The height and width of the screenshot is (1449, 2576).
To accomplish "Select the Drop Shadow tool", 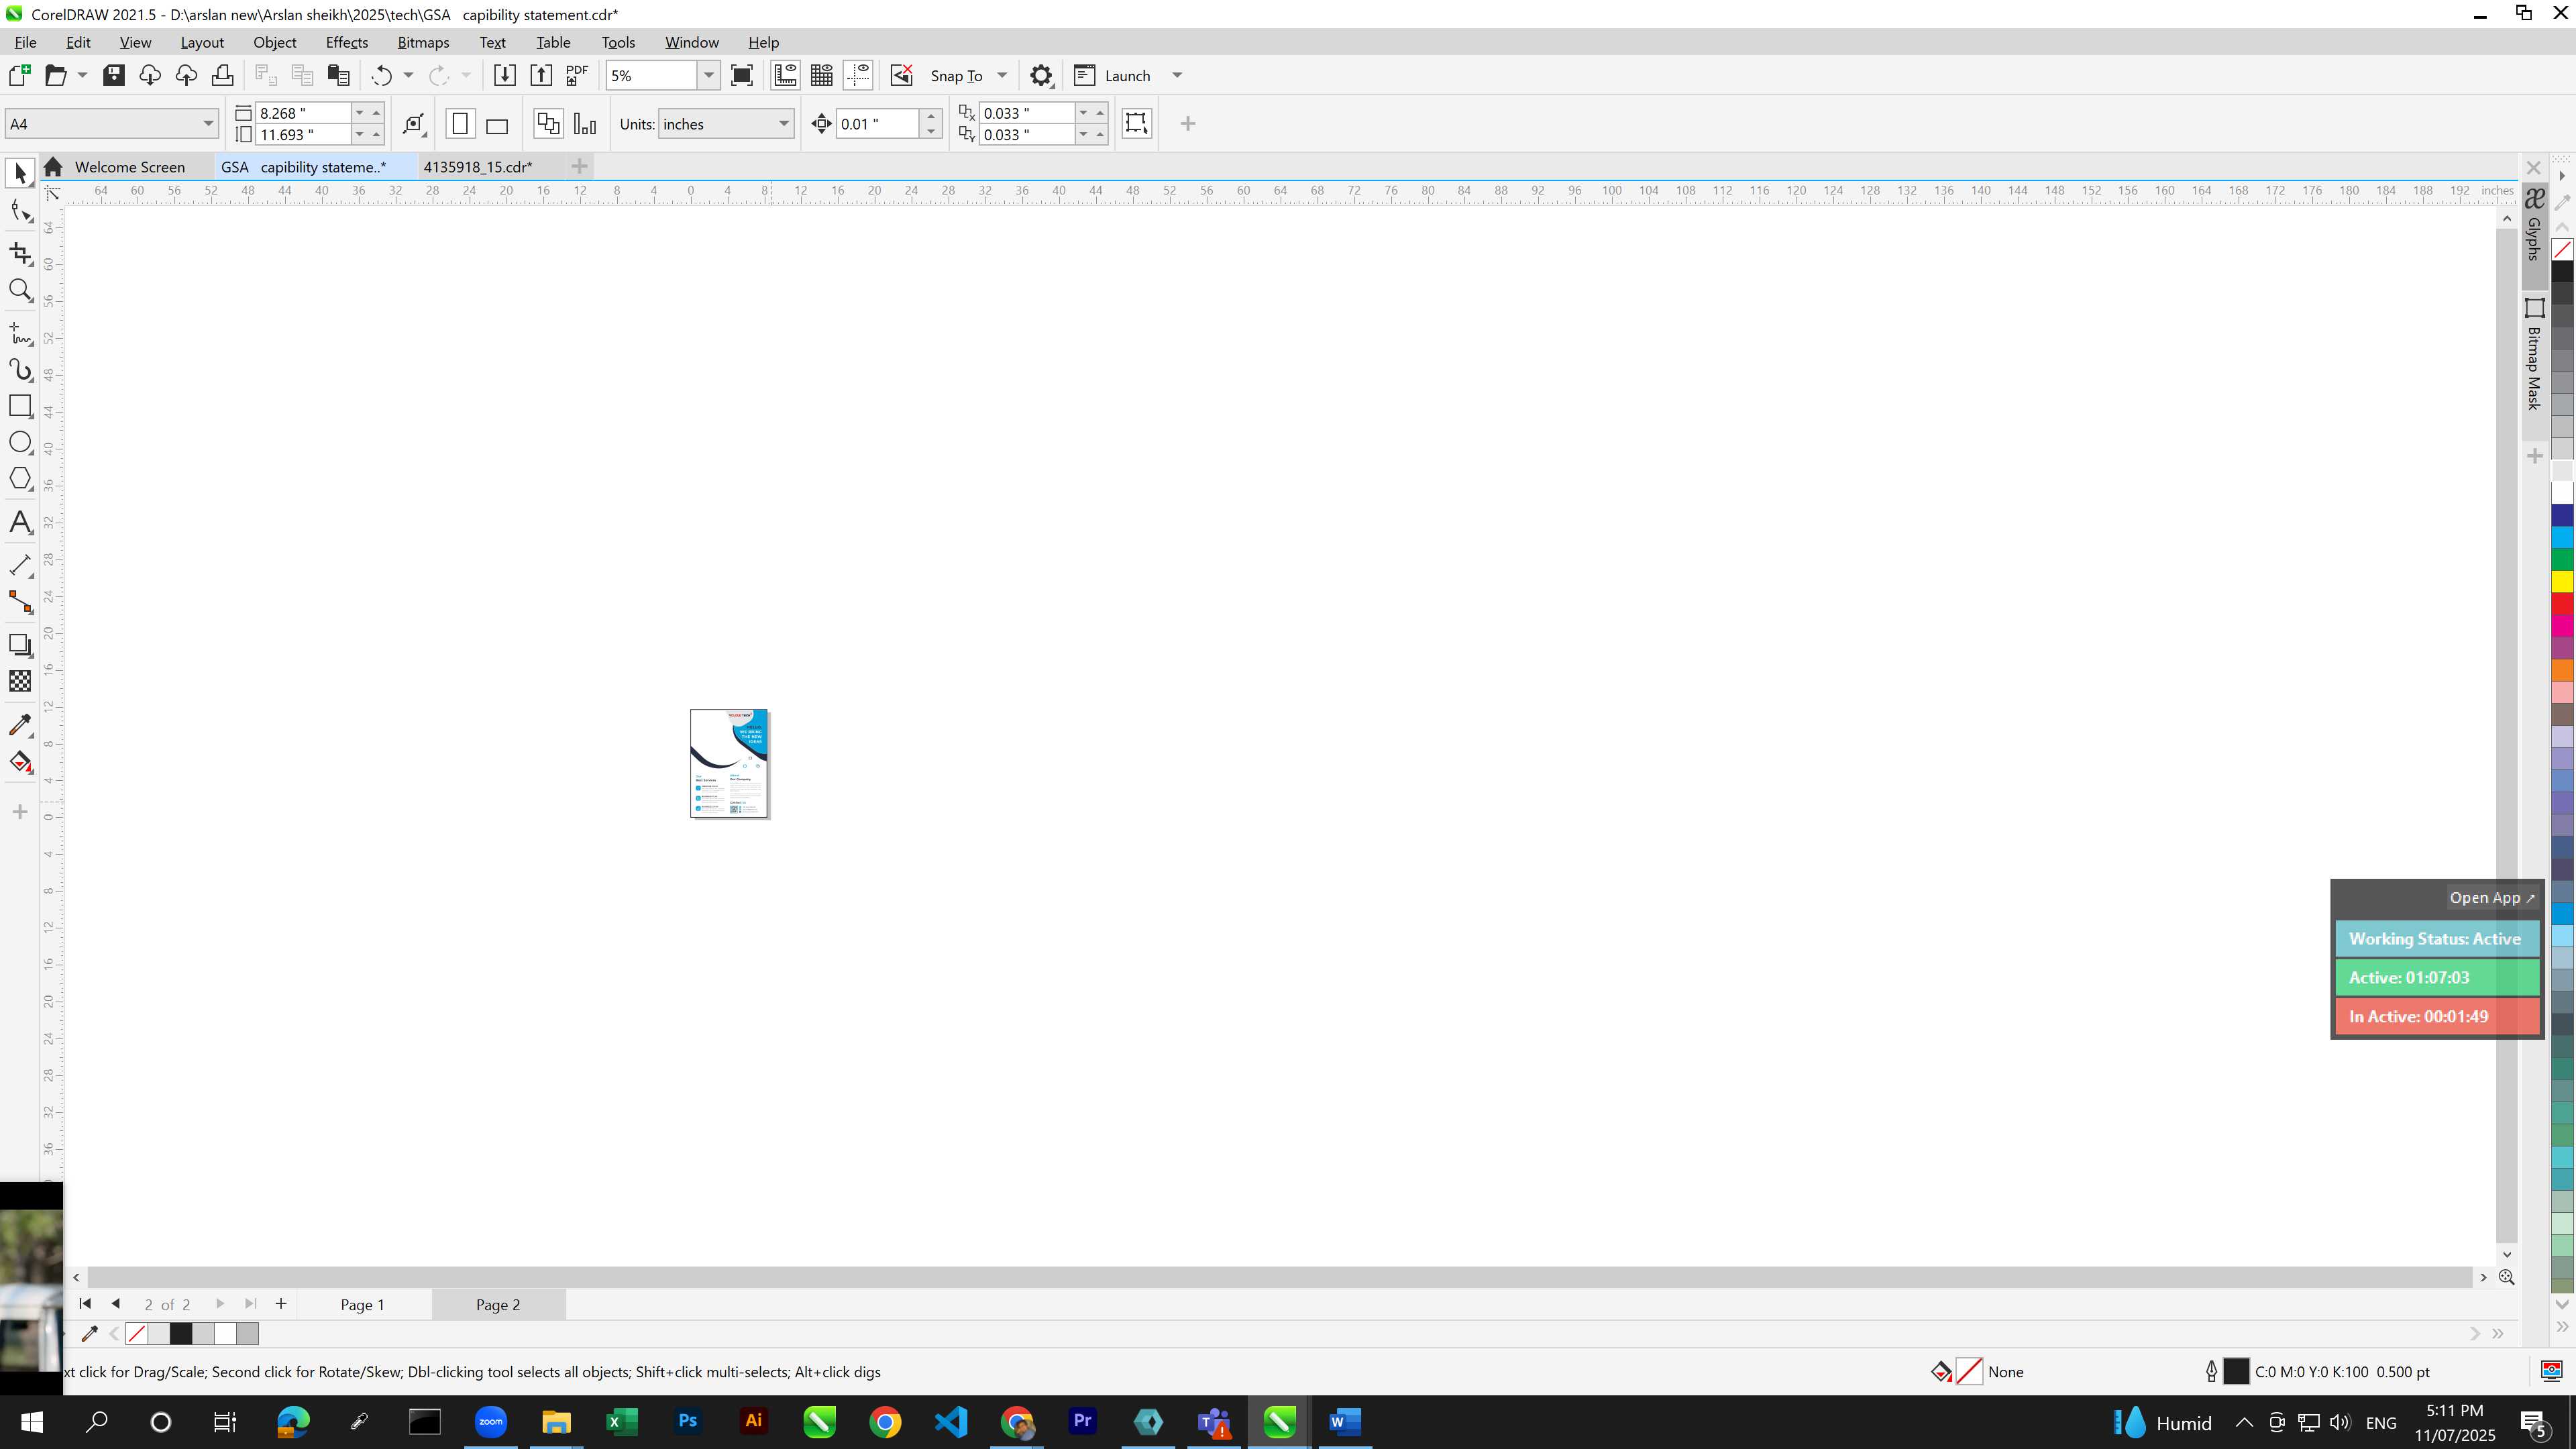I will pos(20,646).
